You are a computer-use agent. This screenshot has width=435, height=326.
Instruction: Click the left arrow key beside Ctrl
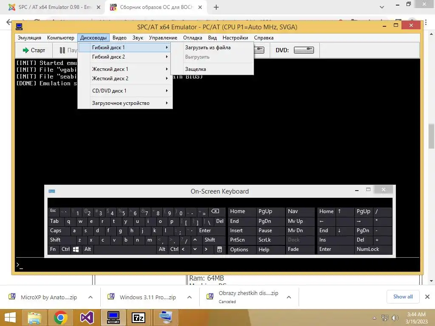[184, 249]
